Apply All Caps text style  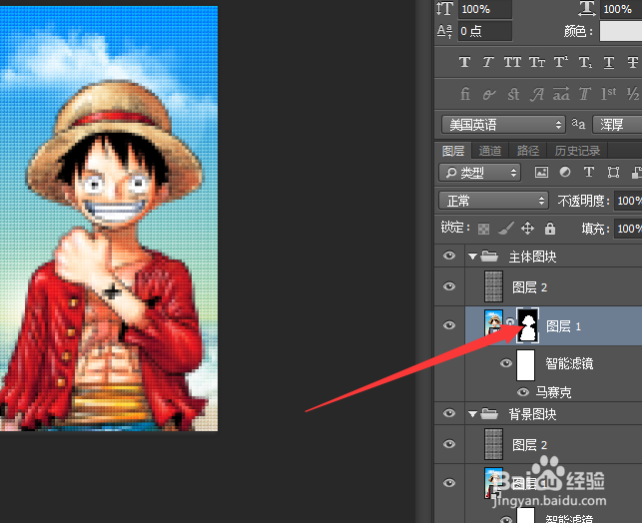[x=512, y=62]
